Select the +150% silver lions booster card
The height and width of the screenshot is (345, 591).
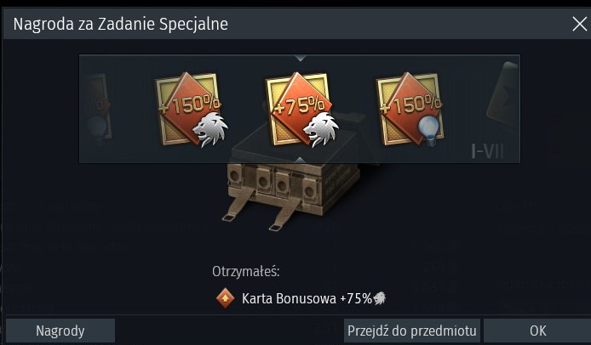pos(191,110)
